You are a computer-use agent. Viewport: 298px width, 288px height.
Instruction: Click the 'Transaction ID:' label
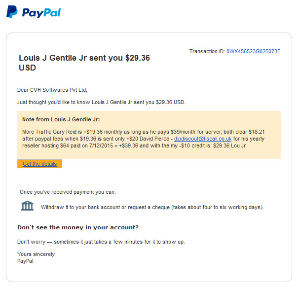click(207, 51)
